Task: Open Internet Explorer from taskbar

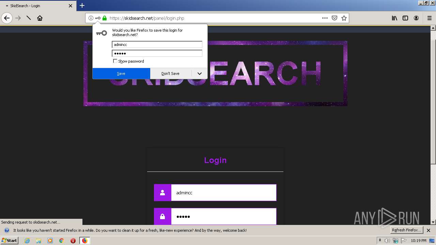Action: click(x=27, y=241)
